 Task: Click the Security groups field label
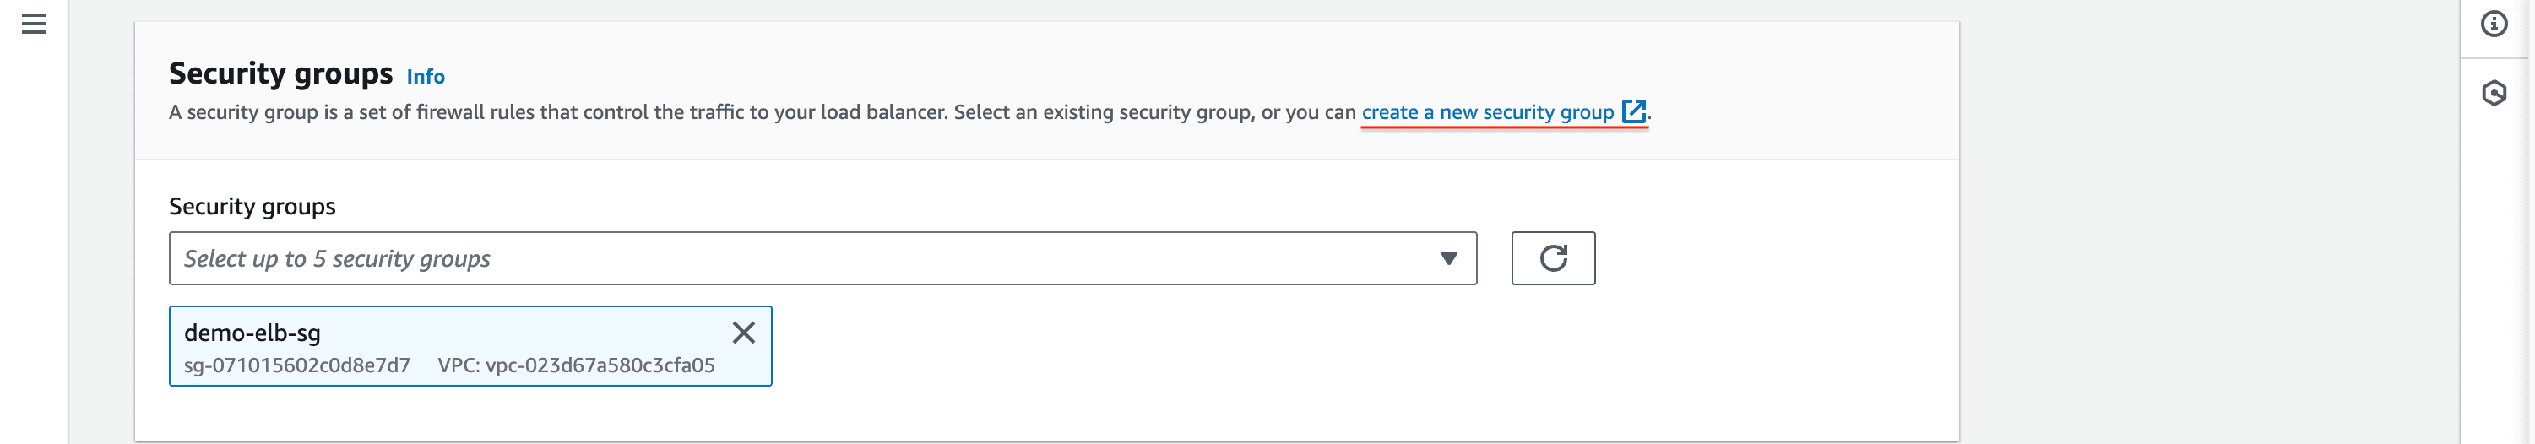(252, 207)
